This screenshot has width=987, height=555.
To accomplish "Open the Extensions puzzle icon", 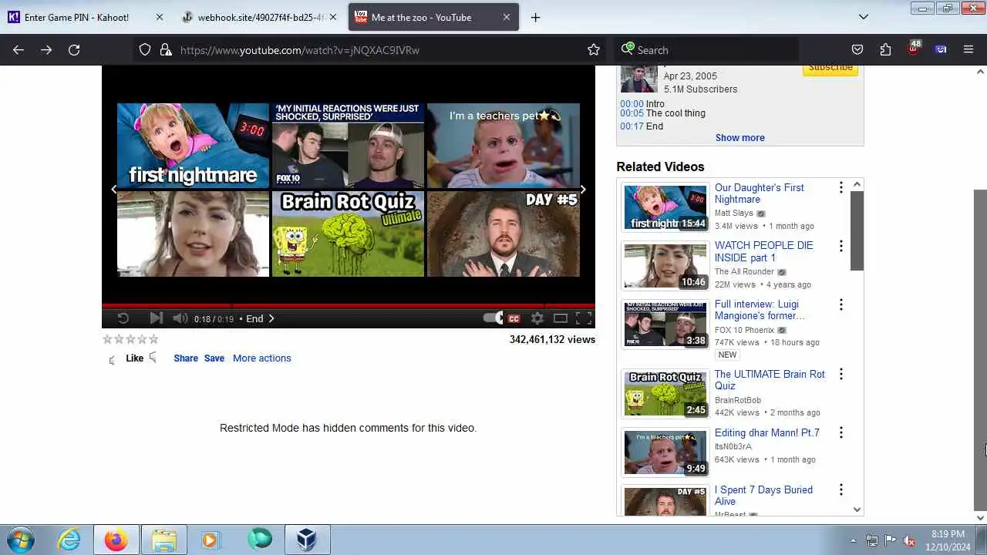I will (x=885, y=49).
